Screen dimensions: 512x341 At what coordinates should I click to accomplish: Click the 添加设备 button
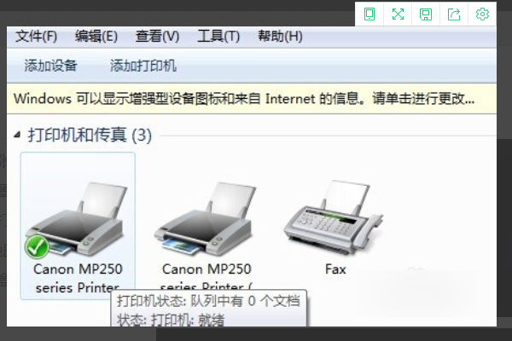[x=50, y=66]
